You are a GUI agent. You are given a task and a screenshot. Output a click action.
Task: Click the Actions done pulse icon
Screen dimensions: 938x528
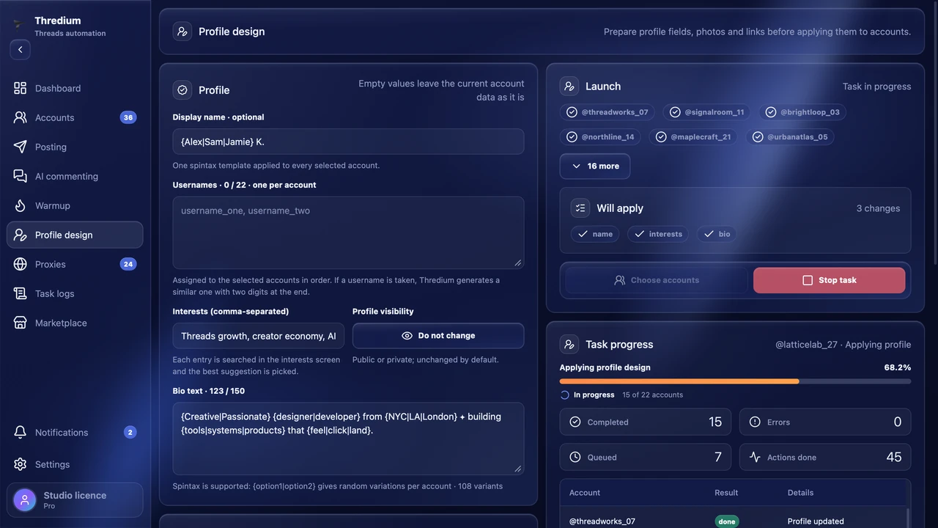(756, 457)
